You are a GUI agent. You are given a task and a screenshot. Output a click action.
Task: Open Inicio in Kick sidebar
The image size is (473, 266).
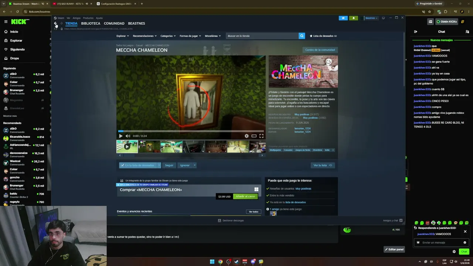[x=14, y=32]
